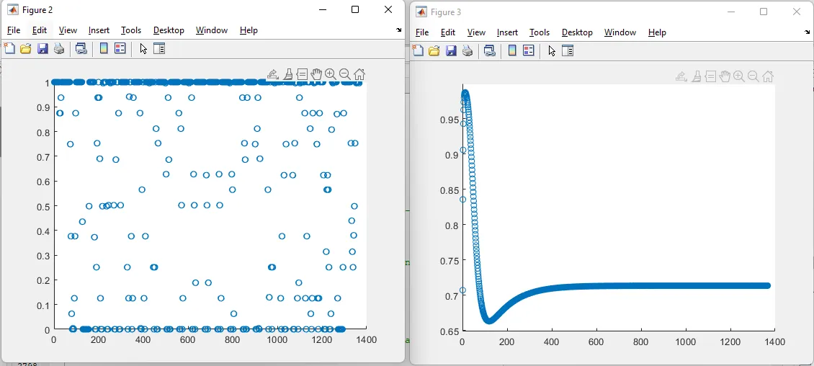
Task: Open Property Inspector in Figure 3 toolbar
Action: coord(568,51)
